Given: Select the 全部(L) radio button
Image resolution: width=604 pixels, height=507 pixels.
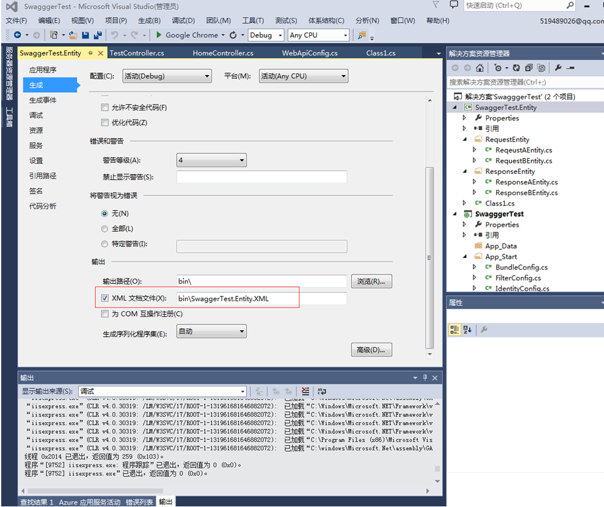Looking at the screenshot, I should [104, 229].
